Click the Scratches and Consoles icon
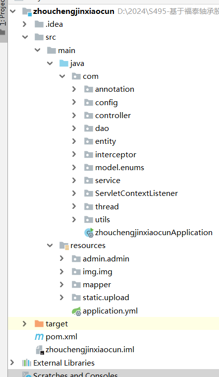Image resolution: width=219 pixels, height=377 pixels. [27, 375]
